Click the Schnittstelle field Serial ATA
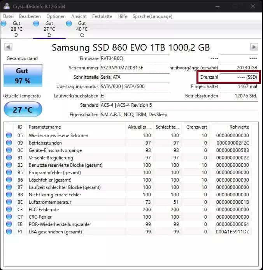Screen dimensions: 263x270 coord(135,77)
